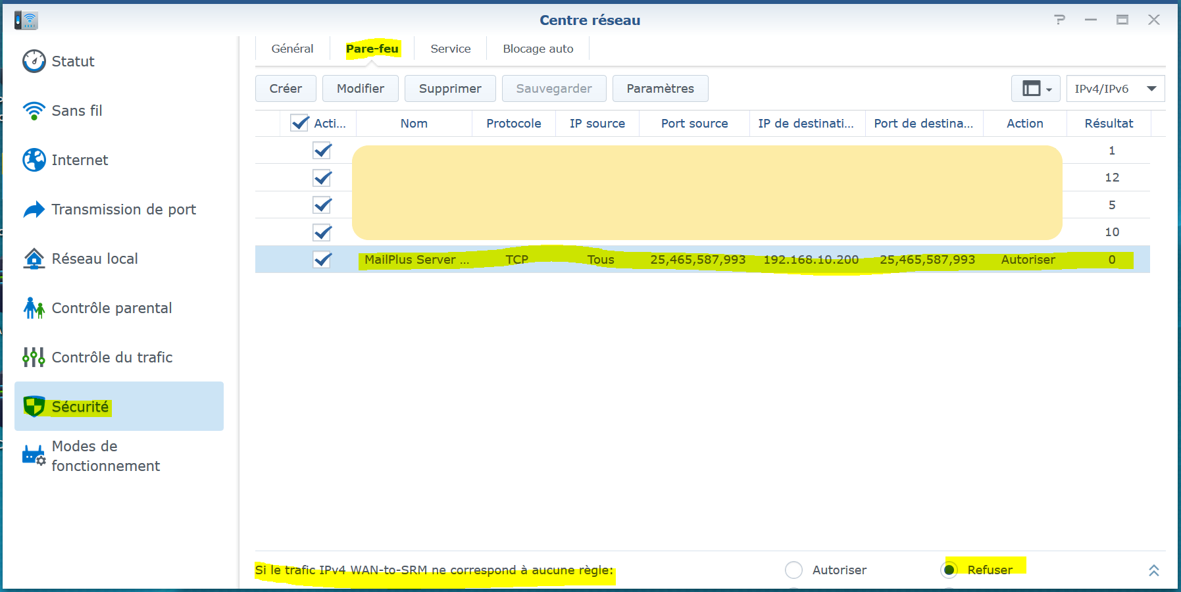Click the help question mark icon
Viewport: 1181px width, 592px height.
(x=1059, y=20)
